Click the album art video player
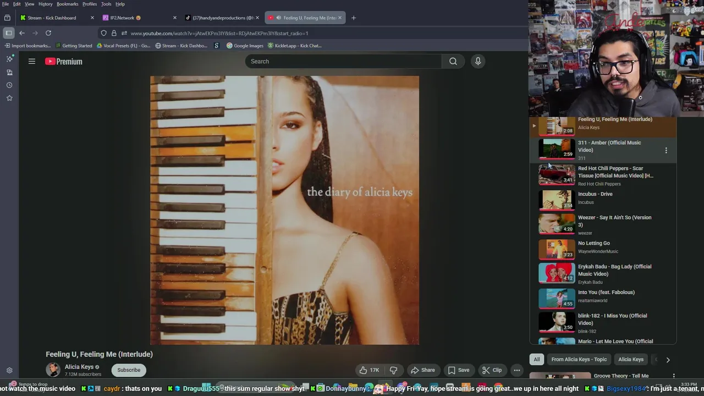 point(284,210)
